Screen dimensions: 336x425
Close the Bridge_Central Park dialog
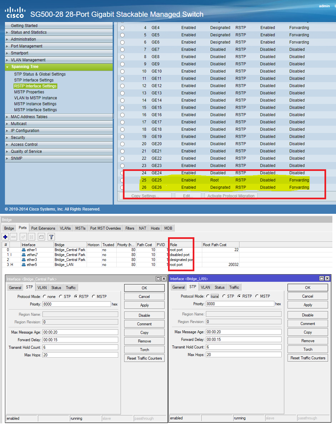(x=164, y=279)
